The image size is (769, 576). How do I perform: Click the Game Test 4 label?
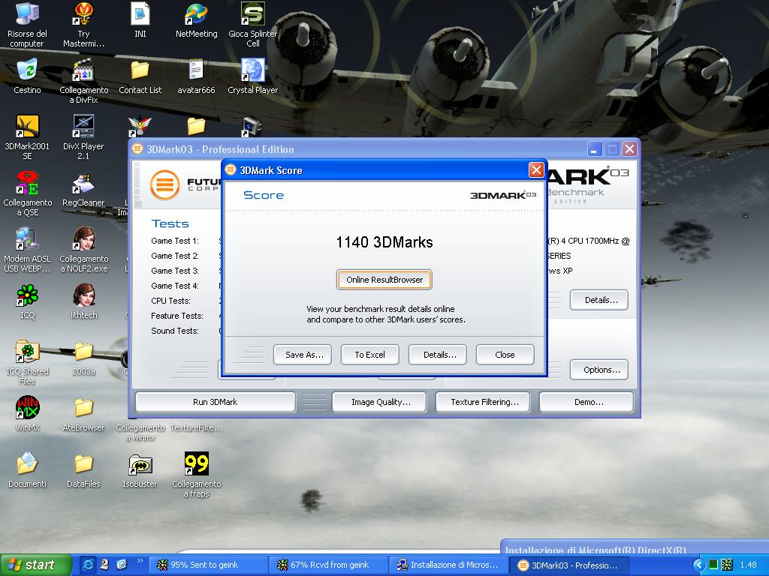point(174,286)
